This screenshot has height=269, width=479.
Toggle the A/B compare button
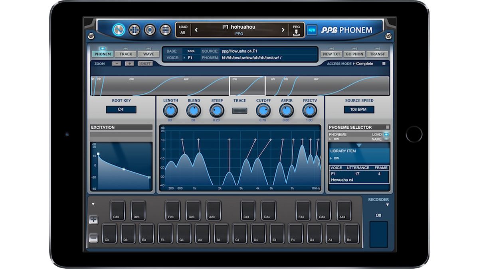[x=312, y=30]
